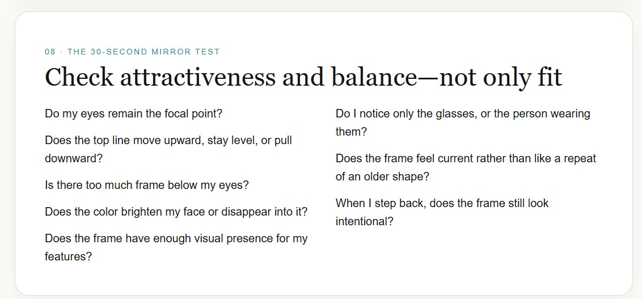Click the word 'features?' in the left column

pyautogui.click(x=69, y=256)
